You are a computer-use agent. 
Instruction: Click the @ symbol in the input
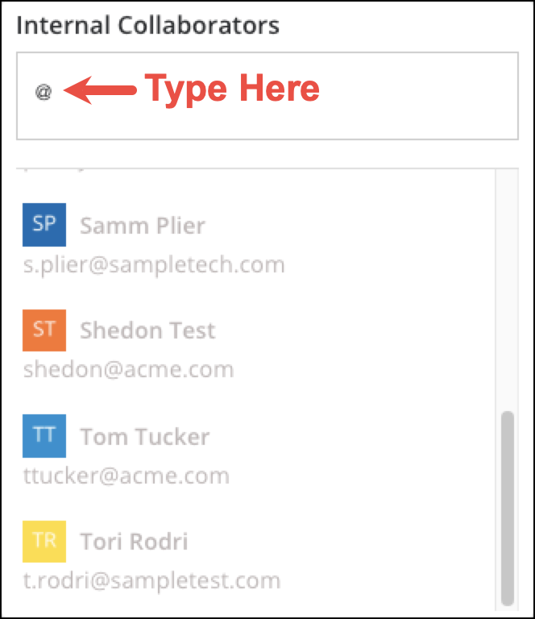44,91
